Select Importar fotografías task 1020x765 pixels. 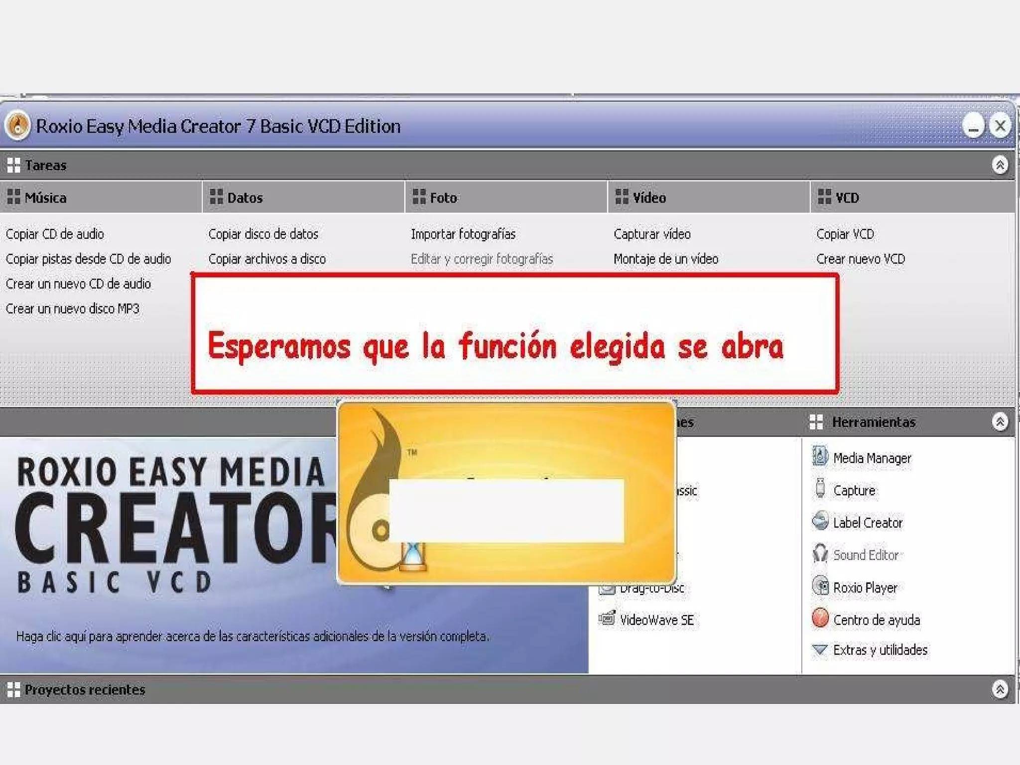[463, 234]
